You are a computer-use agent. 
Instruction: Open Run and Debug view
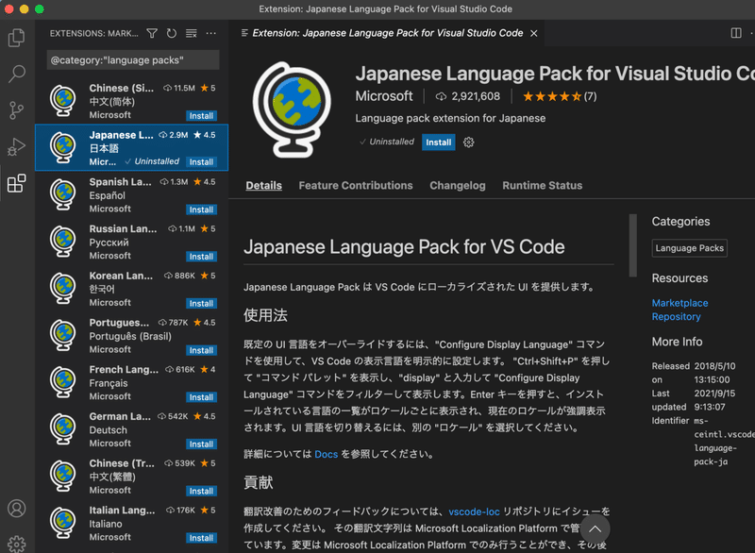click(17, 147)
